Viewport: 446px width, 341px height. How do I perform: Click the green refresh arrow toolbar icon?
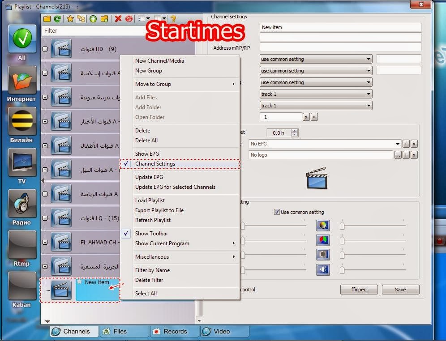(x=57, y=19)
